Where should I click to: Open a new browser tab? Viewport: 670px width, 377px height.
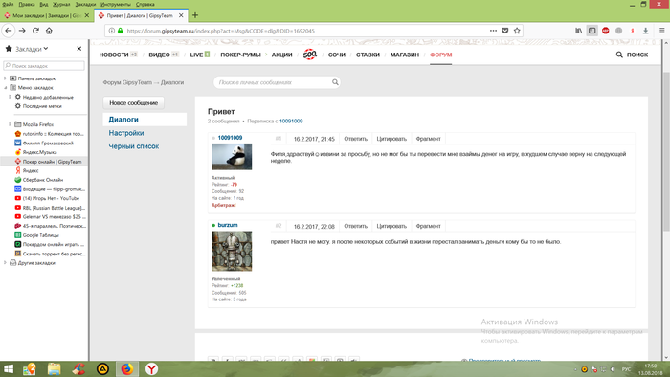pos(195,15)
